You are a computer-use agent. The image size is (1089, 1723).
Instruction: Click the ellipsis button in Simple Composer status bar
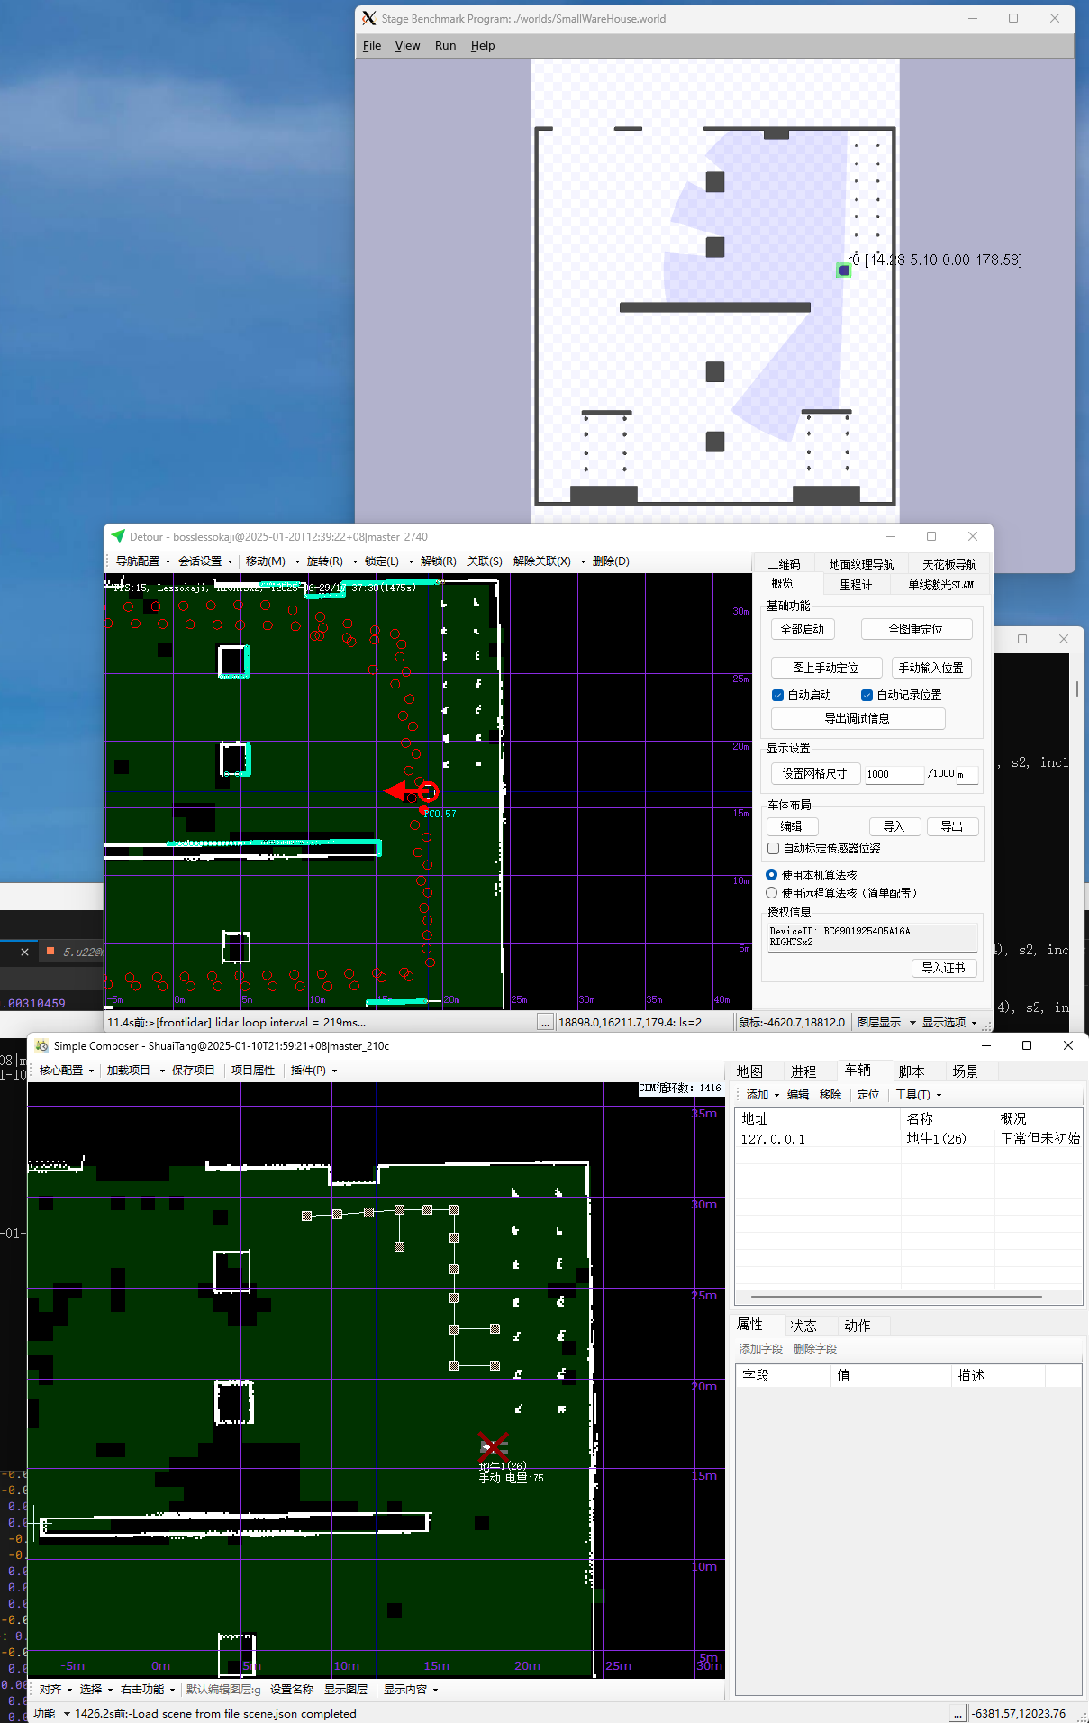[x=957, y=1713]
